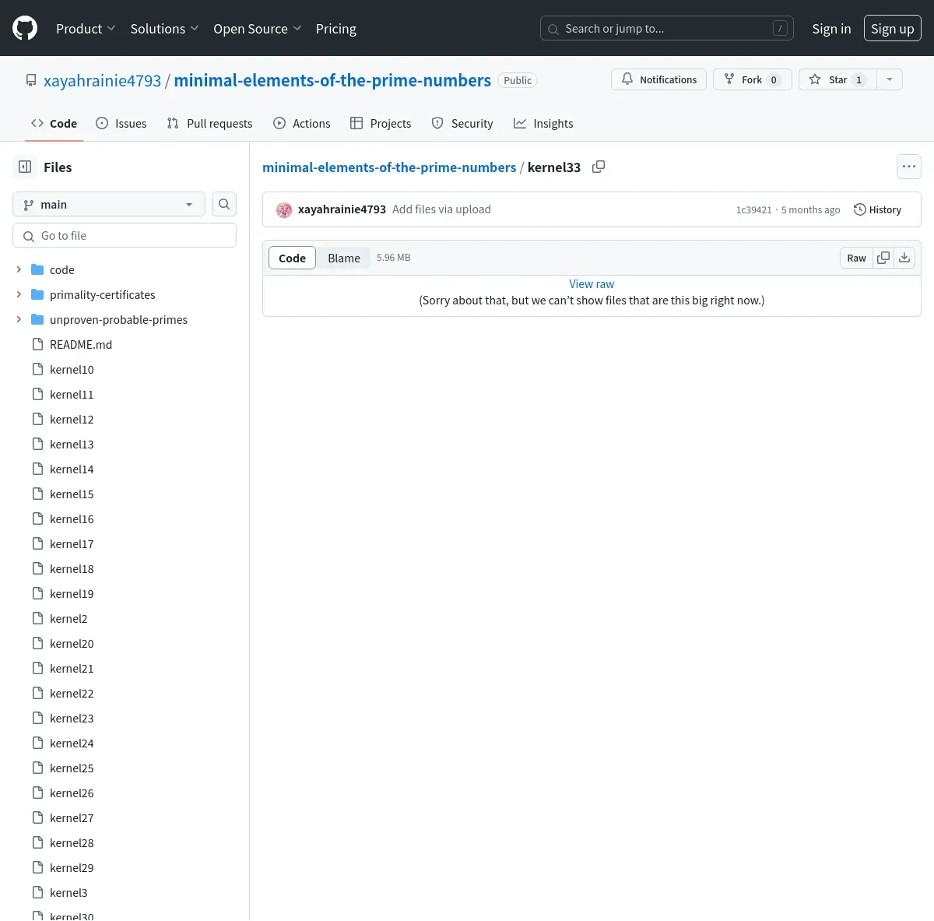934x921 pixels.
Task: Click the kernel25 file icon
Action: [x=37, y=768]
